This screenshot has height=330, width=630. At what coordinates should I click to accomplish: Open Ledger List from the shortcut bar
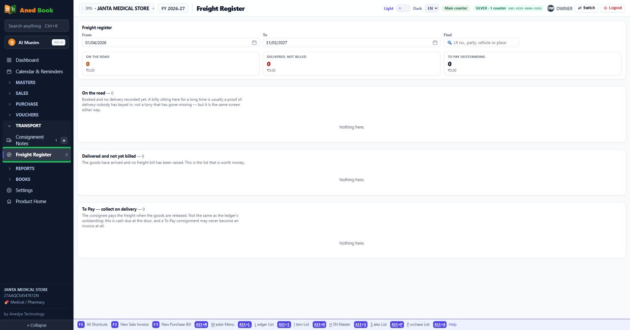coord(256,325)
